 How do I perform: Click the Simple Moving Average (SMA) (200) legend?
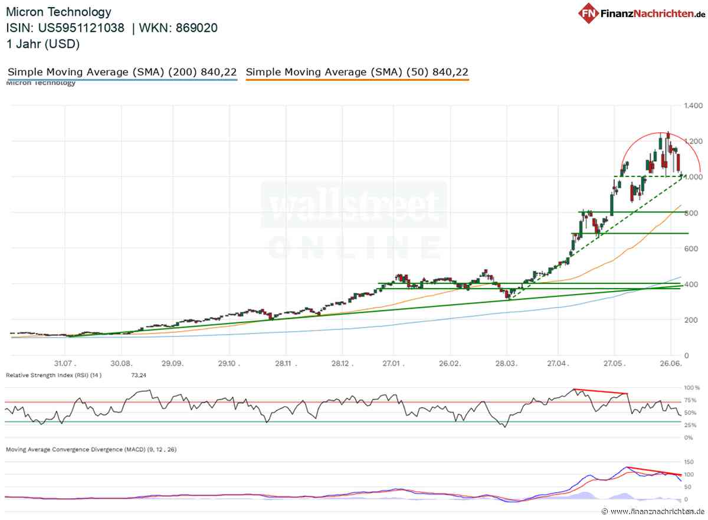click(122, 72)
